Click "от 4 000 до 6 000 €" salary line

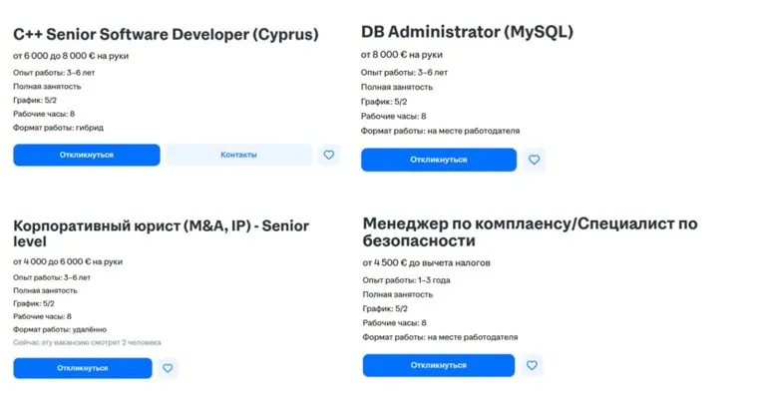point(68,261)
